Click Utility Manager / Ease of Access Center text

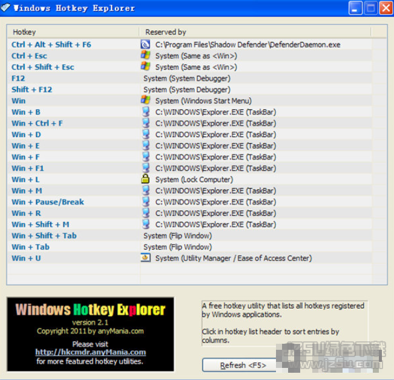[x=234, y=259]
